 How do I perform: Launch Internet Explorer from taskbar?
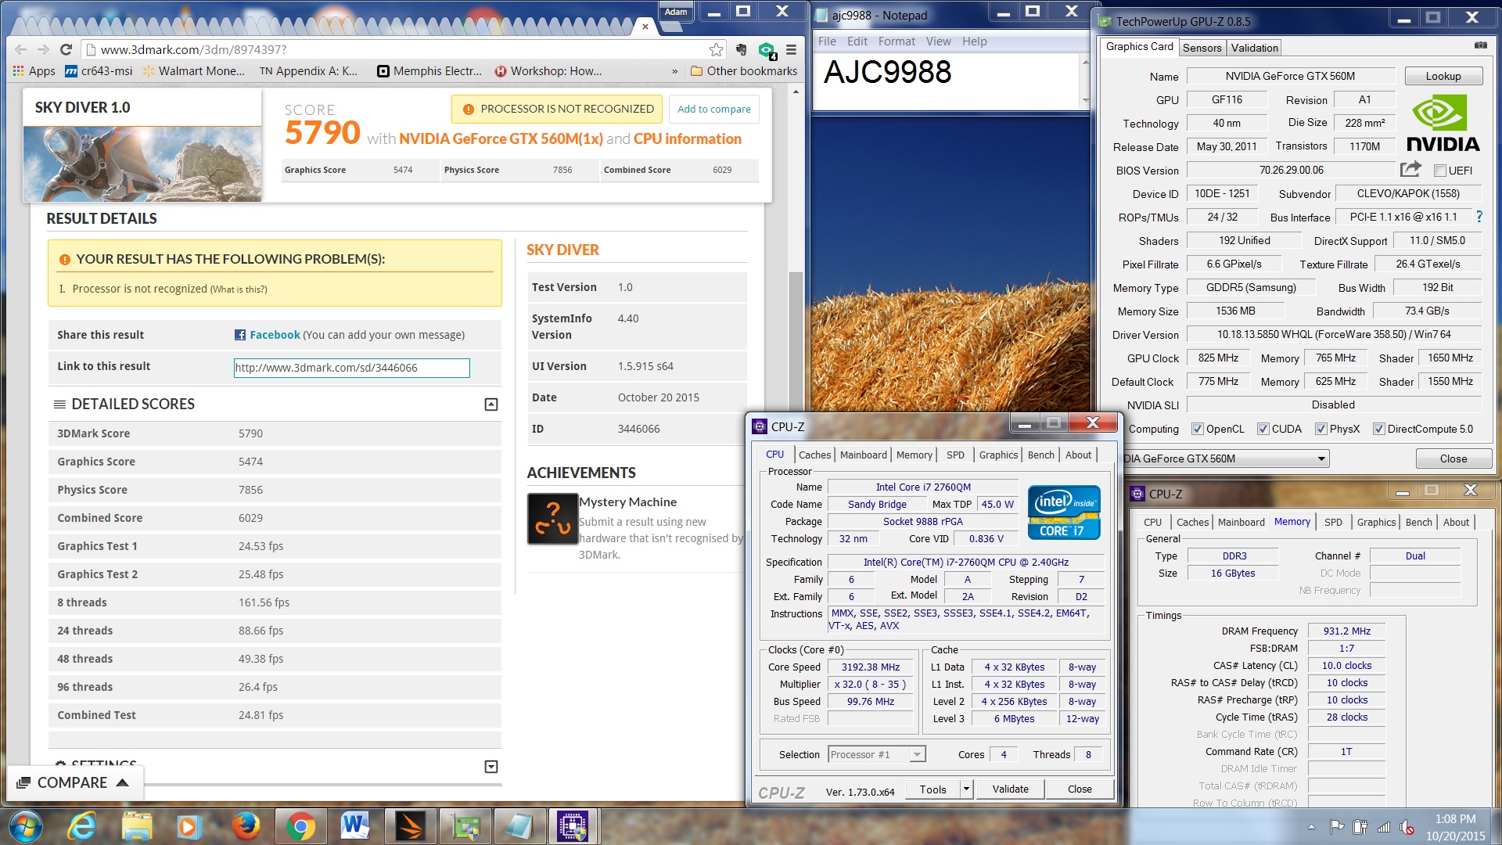(x=82, y=826)
